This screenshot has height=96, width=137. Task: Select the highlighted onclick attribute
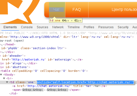click(85, 82)
